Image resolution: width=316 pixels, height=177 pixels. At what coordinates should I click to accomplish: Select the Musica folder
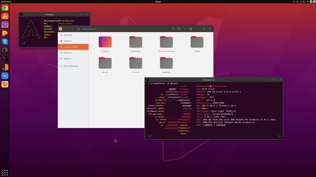(x=105, y=63)
